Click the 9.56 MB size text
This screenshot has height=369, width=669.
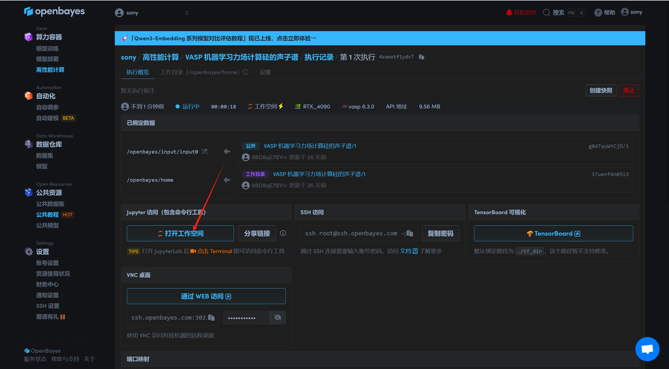point(430,106)
